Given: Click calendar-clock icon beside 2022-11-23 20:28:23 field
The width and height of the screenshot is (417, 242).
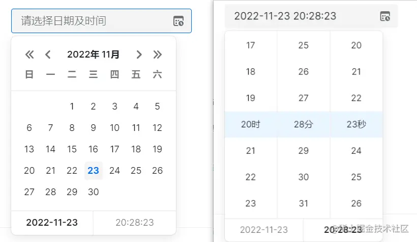Looking at the screenshot, I should coord(385,16).
